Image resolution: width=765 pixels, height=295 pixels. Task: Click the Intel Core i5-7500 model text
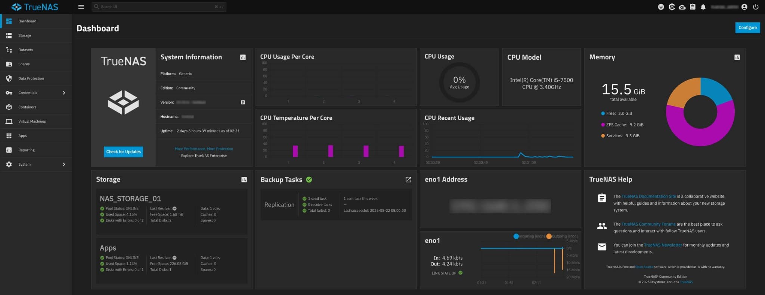coord(541,84)
